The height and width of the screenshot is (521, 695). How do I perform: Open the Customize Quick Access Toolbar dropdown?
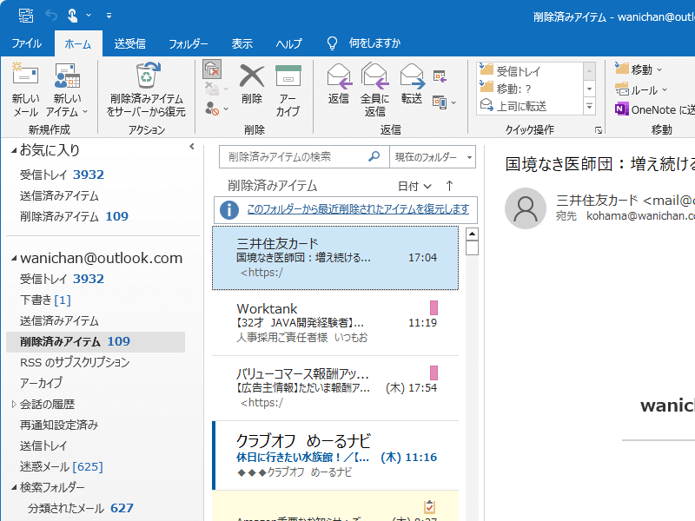coord(109,16)
